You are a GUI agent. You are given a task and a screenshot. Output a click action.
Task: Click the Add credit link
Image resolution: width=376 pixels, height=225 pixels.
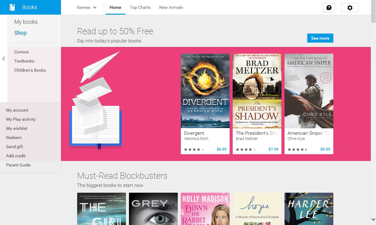(16, 156)
